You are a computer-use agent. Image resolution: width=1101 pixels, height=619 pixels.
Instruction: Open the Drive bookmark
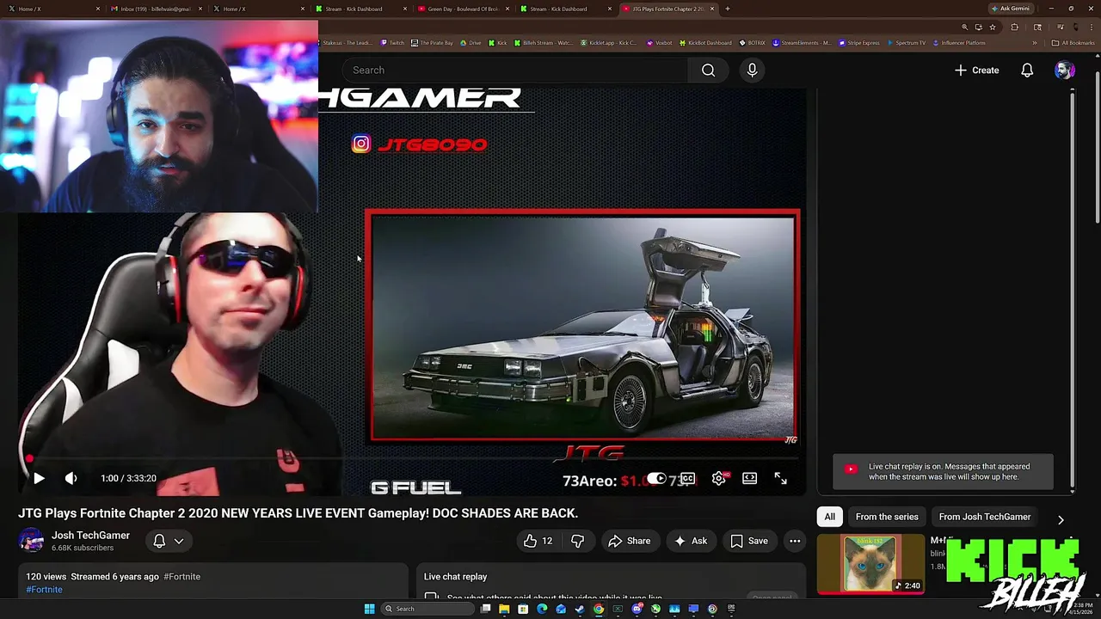[x=471, y=43]
